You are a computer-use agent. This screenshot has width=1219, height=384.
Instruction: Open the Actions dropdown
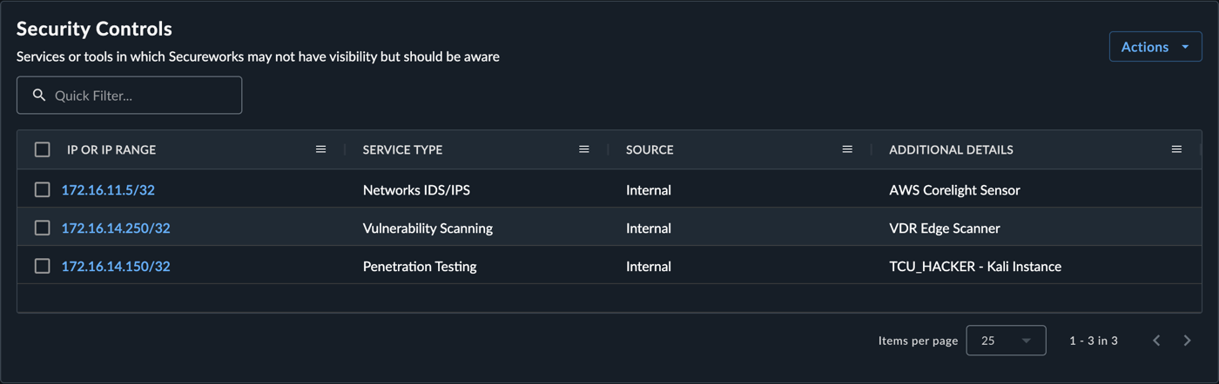pos(1155,47)
